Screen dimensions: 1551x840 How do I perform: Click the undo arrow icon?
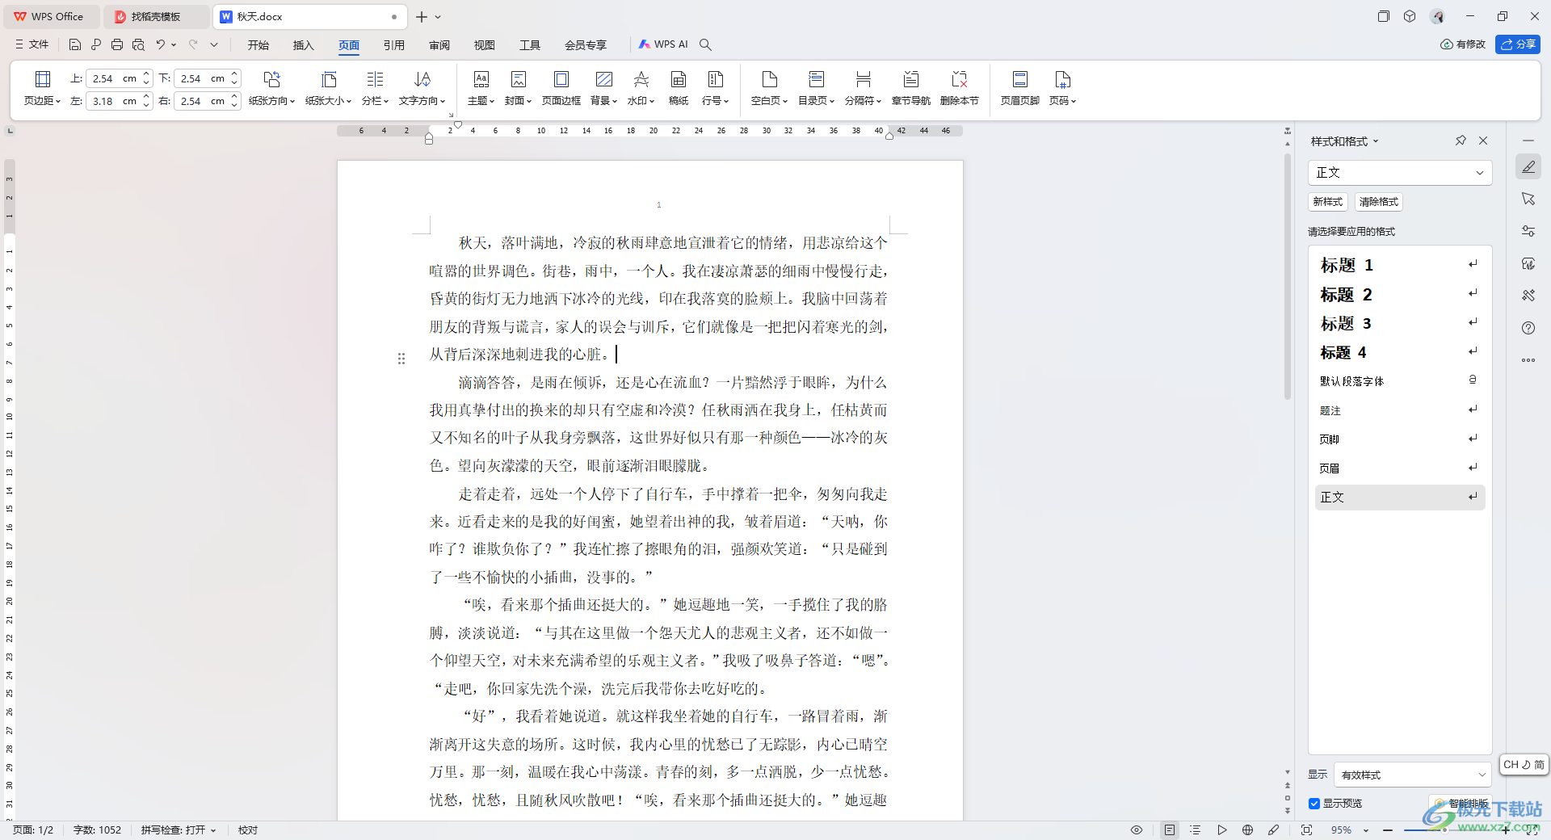coord(161,44)
